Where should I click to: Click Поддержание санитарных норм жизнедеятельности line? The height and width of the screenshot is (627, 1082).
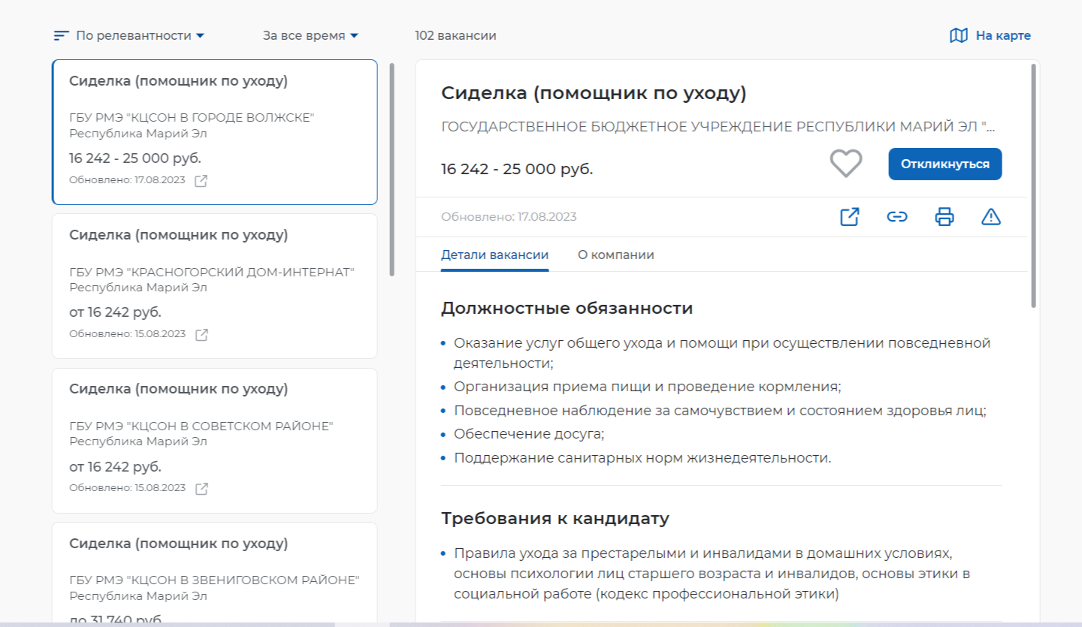[642, 458]
